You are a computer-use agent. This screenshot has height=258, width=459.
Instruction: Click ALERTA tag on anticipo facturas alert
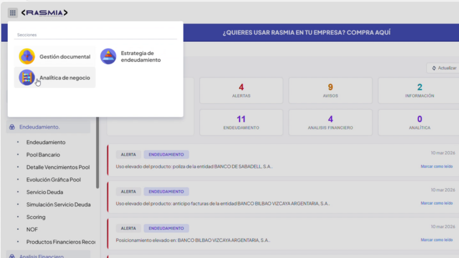128,192
